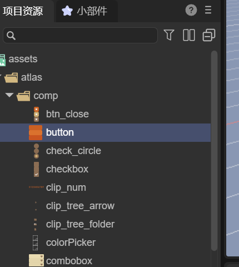
Task: Open the filter funnel icon
Action: point(169,35)
